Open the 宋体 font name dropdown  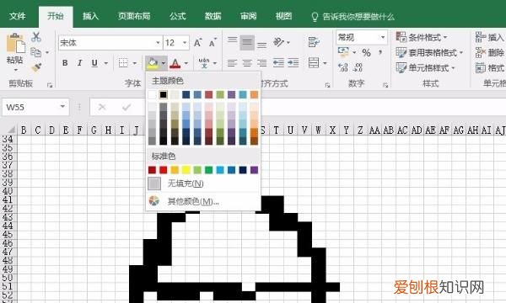[158, 42]
